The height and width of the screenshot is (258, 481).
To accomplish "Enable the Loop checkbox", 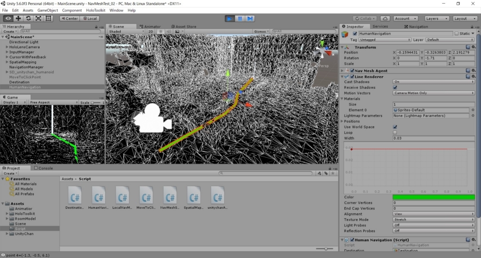I will [x=395, y=133].
